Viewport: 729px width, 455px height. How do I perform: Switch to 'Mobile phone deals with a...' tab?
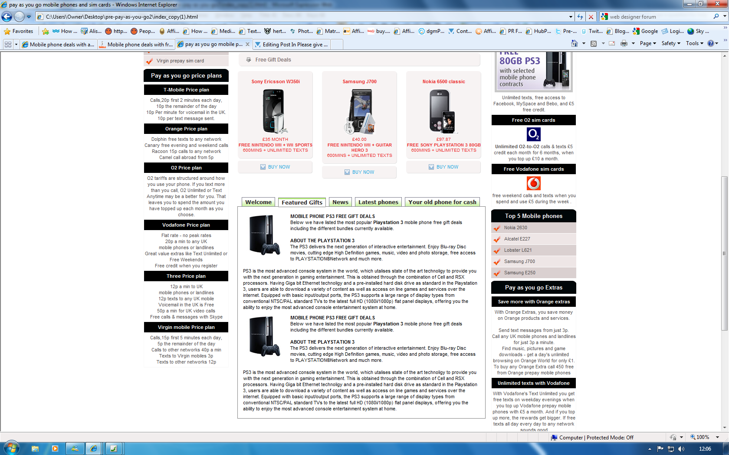click(58, 44)
